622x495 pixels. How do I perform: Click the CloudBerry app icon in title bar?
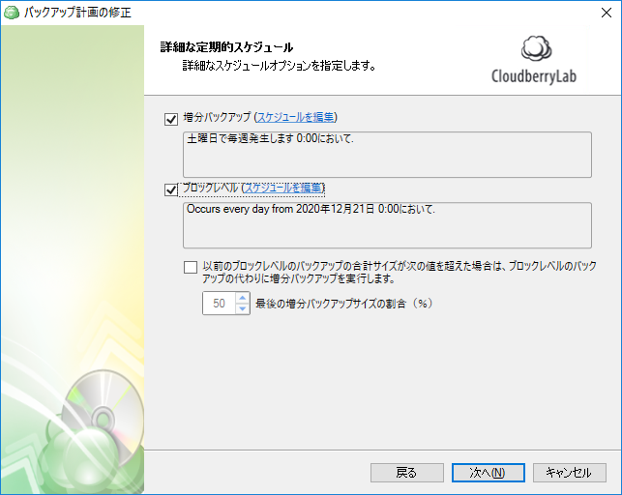[11, 13]
